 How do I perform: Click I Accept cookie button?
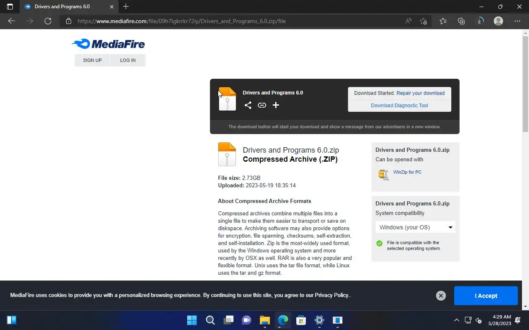[x=486, y=296]
